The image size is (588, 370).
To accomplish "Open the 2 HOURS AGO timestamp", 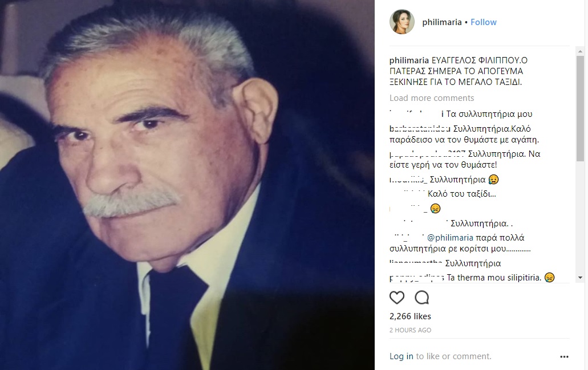I will (410, 330).
